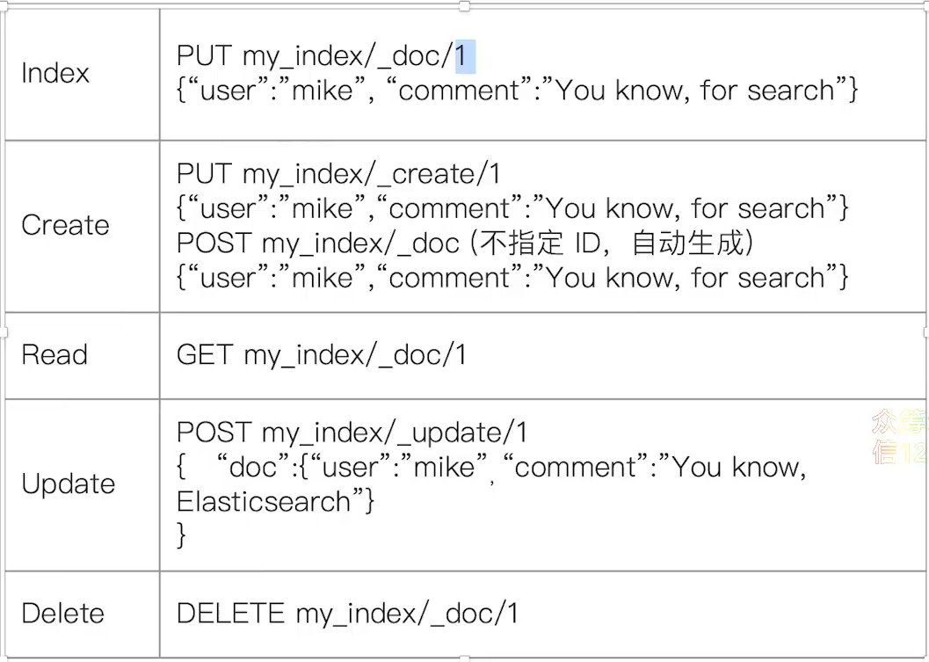The height and width of the screenshot is (662, 929).
Task: Click the DELETE my_index/_doc/1 text
Action: [x=347, y=614]
